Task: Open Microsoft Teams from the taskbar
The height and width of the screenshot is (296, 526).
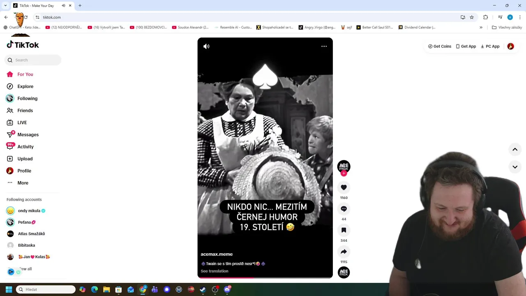Action: [x=155, y=289]
